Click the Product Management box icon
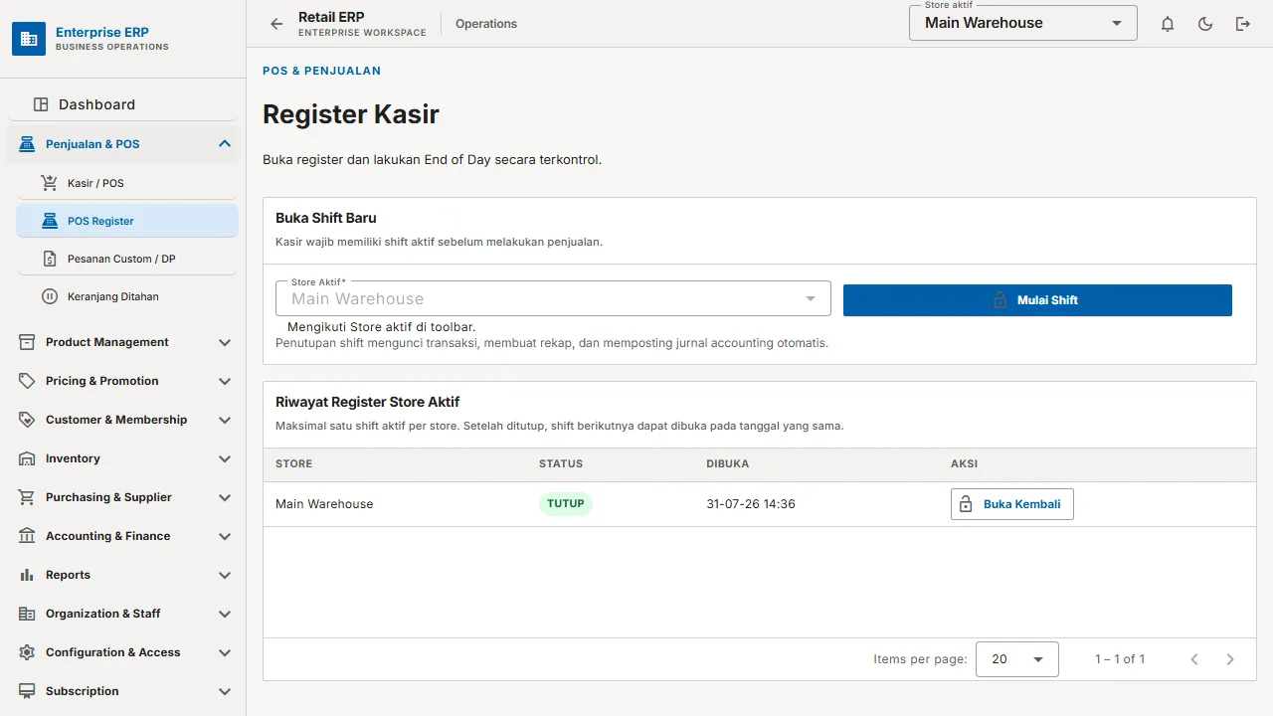Screen dimensions: 1273x716 pyautogui.click(x=27, y=342)
